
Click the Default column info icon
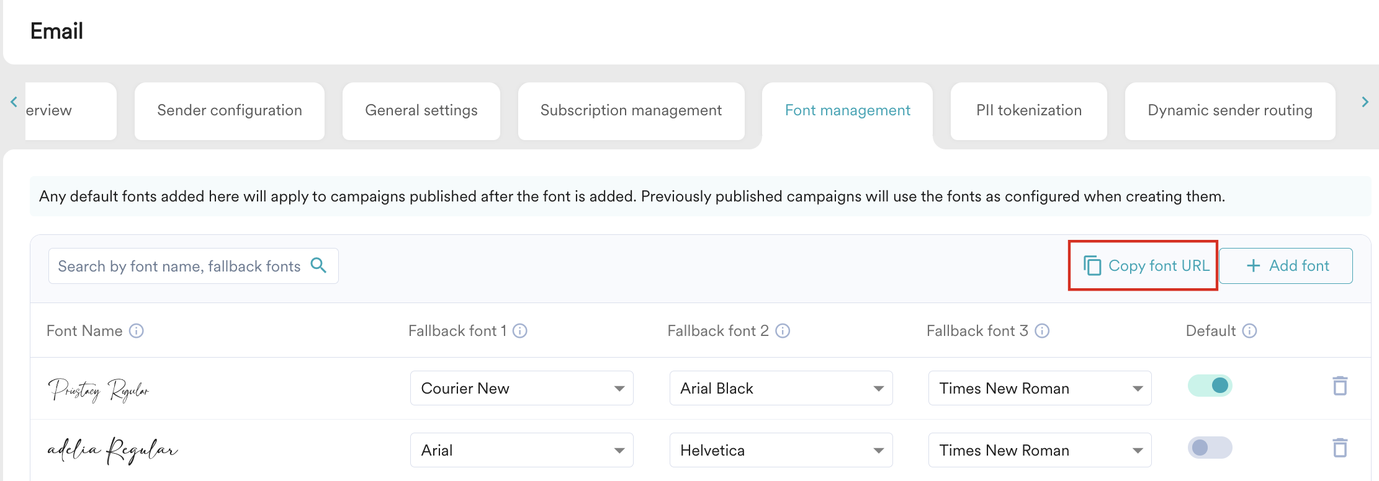pyautogui.click(x=1249, y=331)
